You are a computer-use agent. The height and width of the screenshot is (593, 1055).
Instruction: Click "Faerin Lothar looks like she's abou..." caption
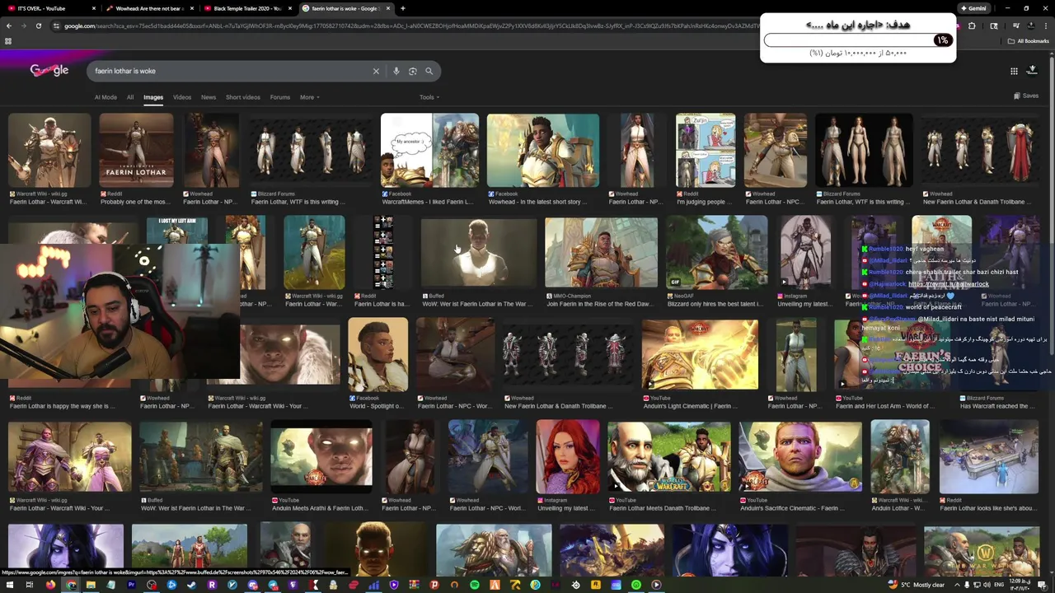click(x=988, y=508)
